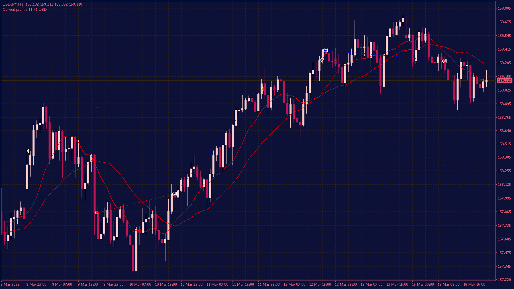Click the 157.735 price axis label
The image size is (514, 289).
click(x=504, y=226)
